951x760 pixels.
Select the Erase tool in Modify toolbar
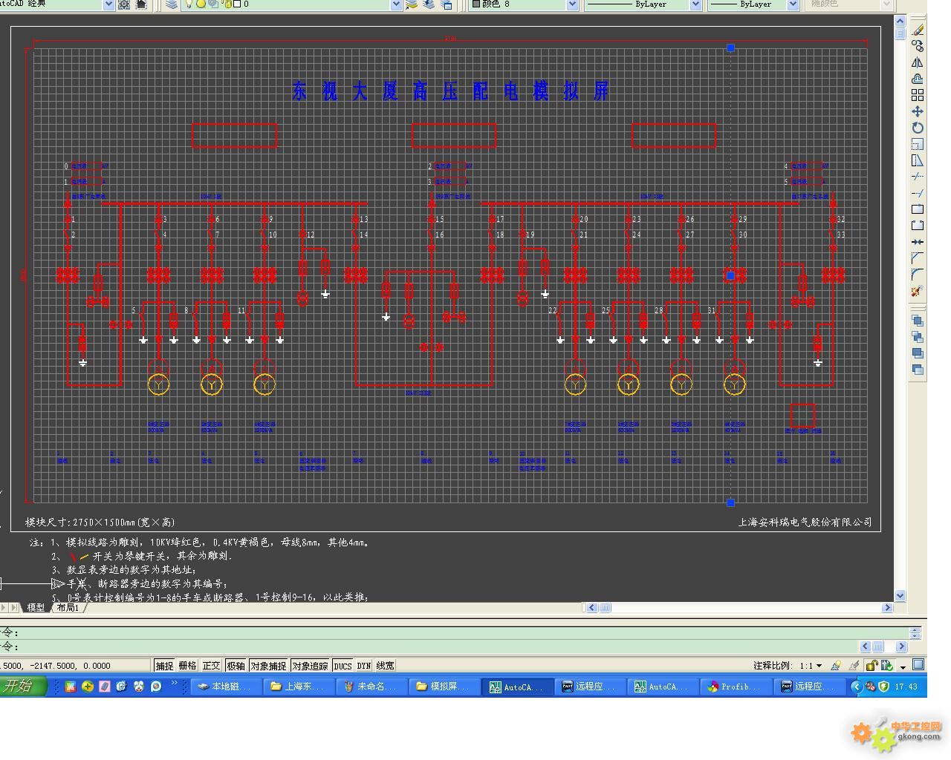point(918,30)
